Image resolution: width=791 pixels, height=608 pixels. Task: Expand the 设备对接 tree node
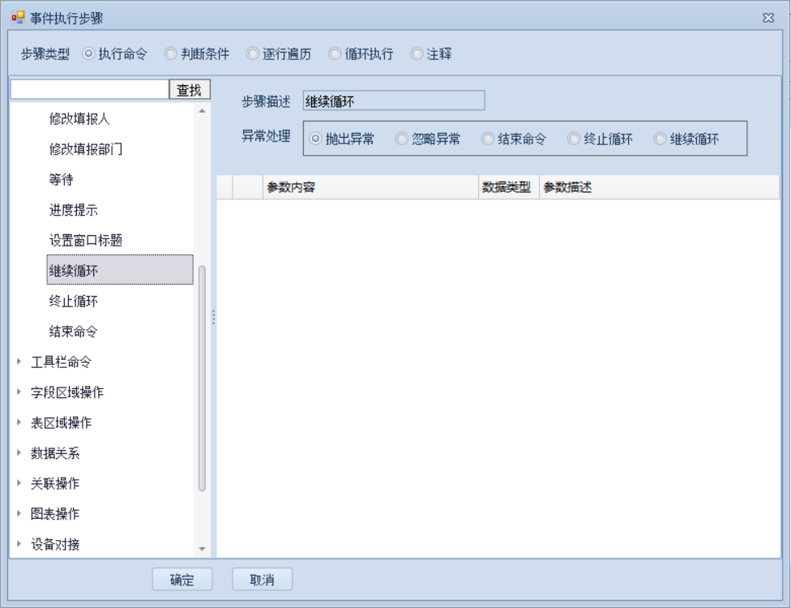pyautogui.click(x=19, y=545)
